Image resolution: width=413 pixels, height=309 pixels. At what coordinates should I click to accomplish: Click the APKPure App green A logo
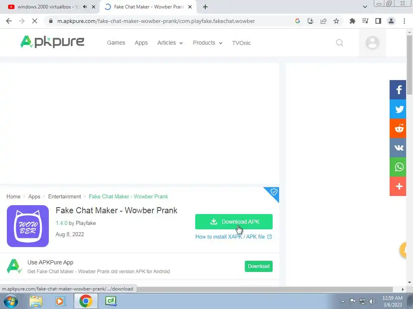14,266
